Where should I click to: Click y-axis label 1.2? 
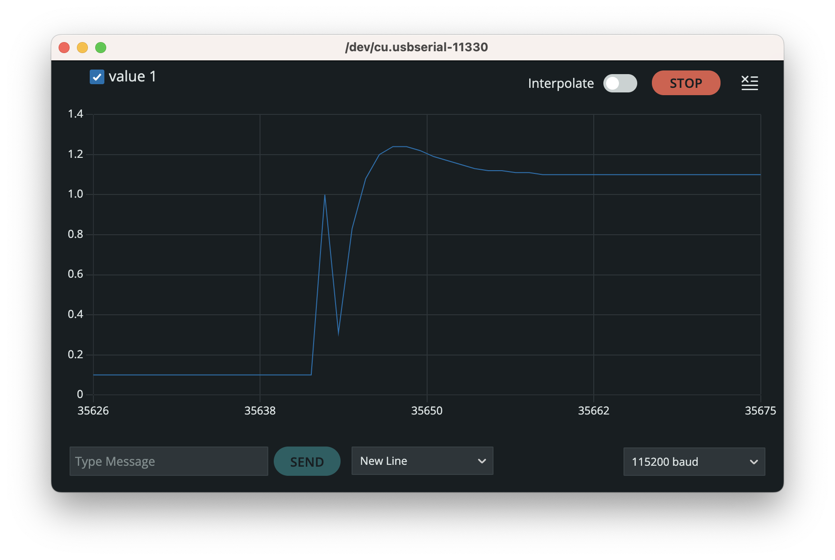coord(76,154)
